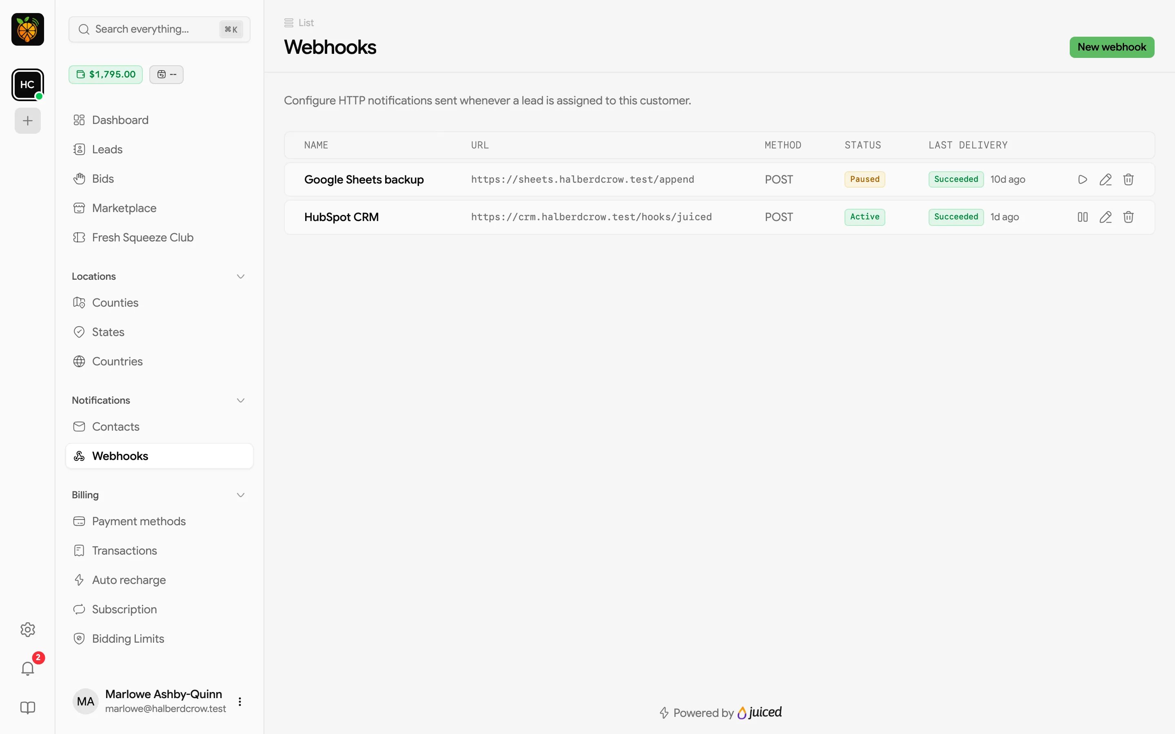
Task: Click the List breadcrumb link
Action: coord(299,23)
